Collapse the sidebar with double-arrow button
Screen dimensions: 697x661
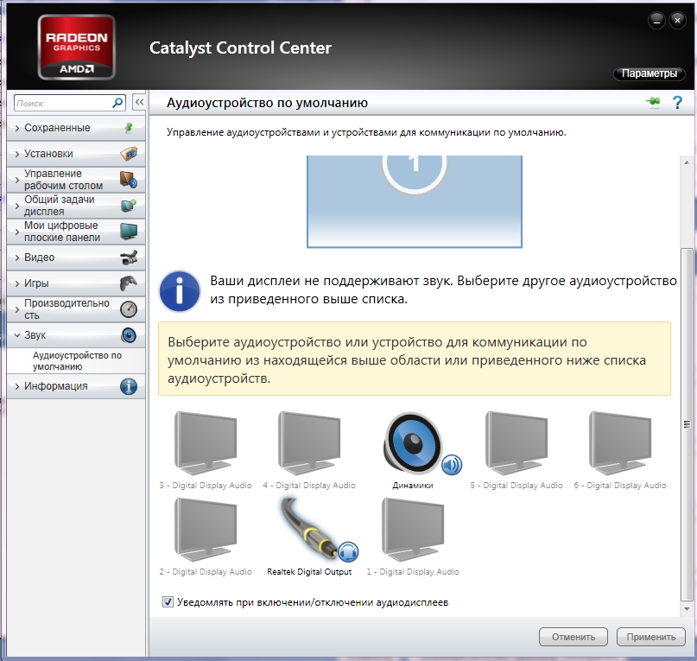tap(139, 102)
